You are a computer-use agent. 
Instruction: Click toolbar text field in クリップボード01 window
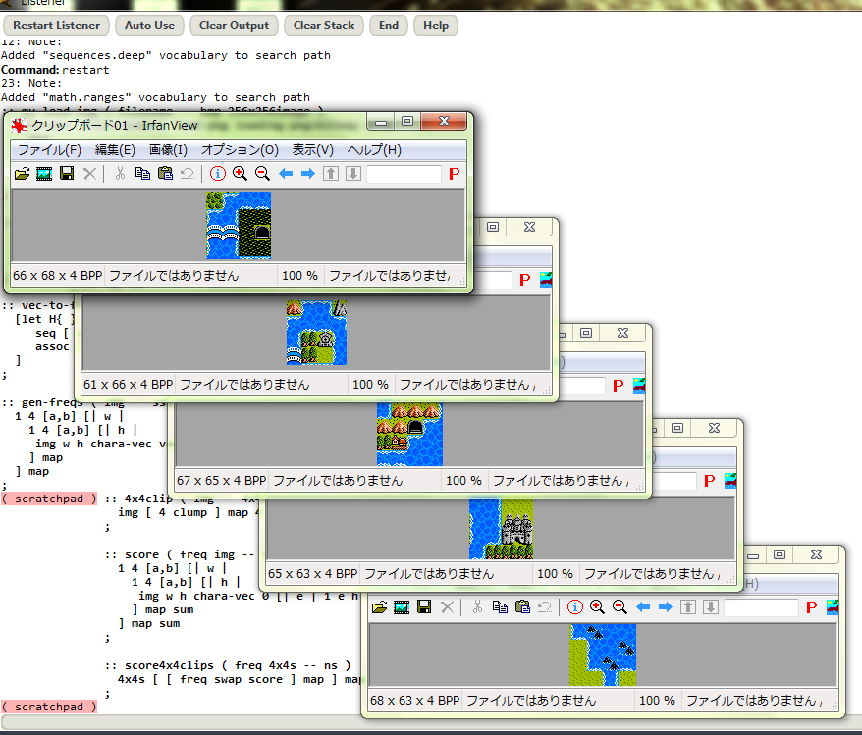(x=404, y=174)
